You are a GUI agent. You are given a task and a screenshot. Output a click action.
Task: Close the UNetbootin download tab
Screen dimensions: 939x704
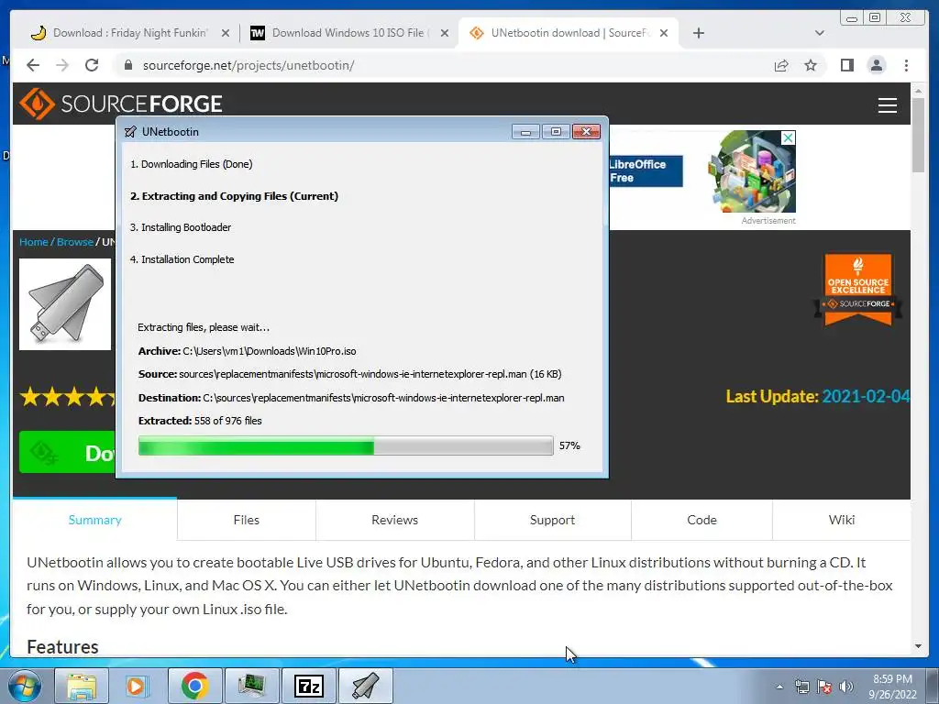tap(664, 33)
